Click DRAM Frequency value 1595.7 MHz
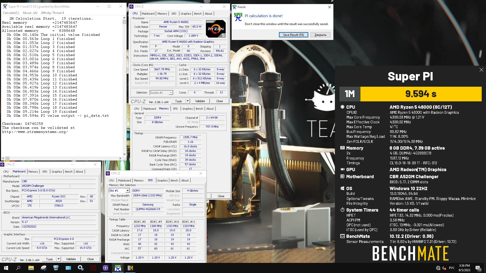The width and height of the screenshot is (486, 273). (190, 137)
